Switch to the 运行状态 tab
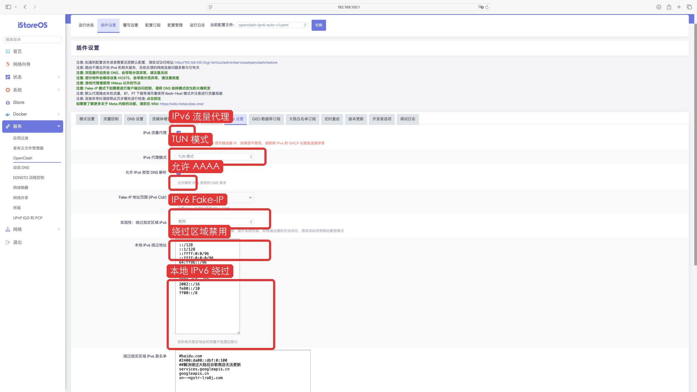 tap(86, 25)
